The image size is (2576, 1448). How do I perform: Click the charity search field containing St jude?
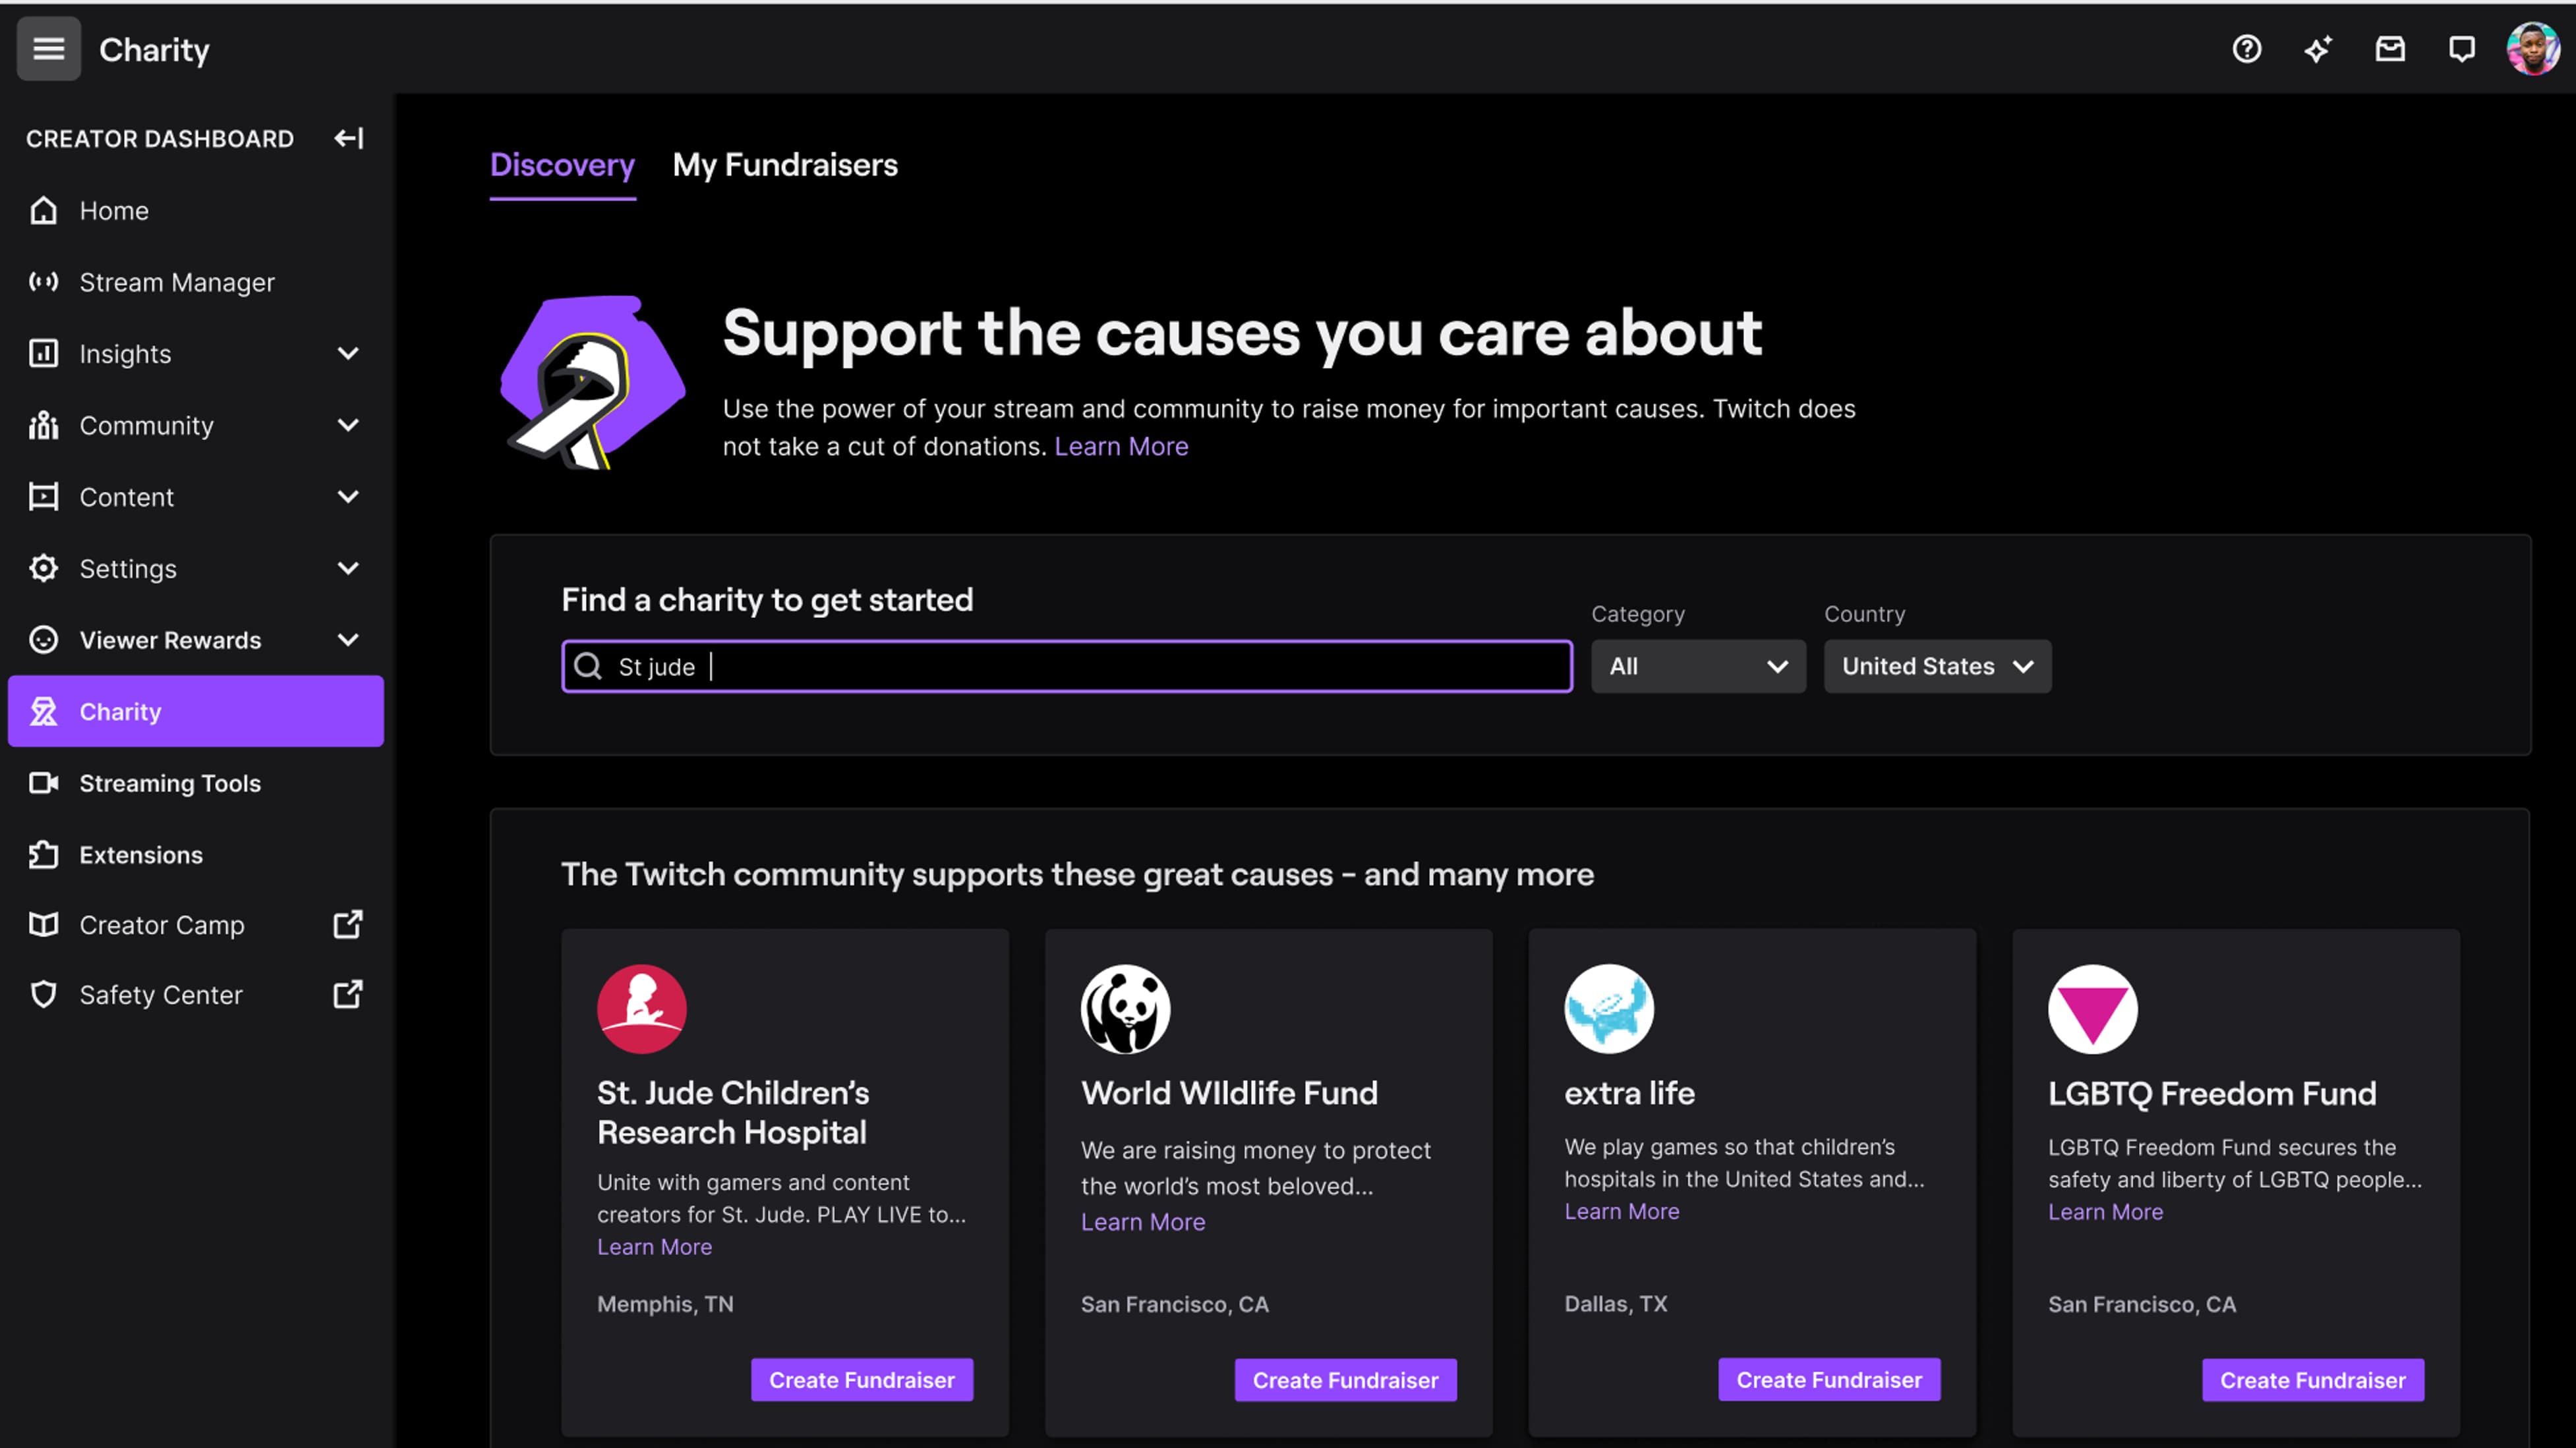1067,667
